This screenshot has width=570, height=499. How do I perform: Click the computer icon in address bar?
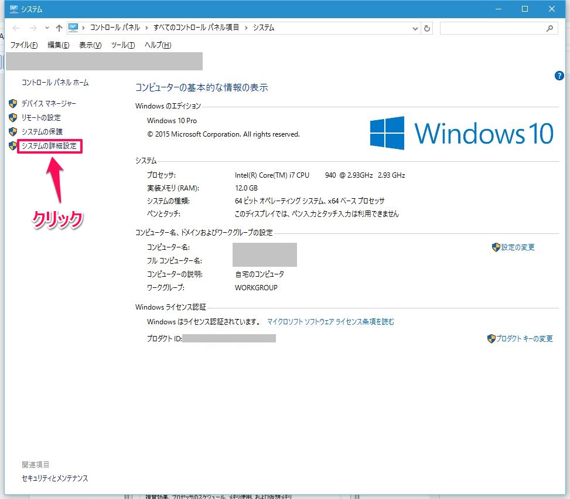click(x=73, y=28)
